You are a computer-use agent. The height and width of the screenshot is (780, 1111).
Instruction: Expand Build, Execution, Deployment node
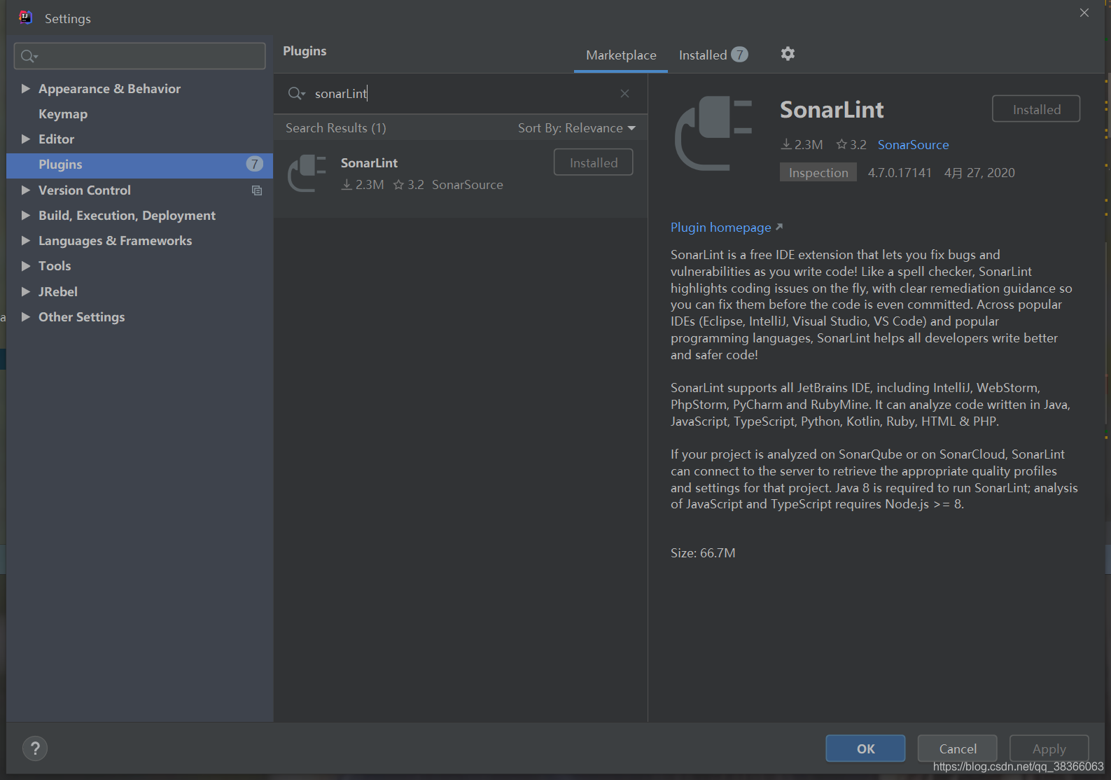click(26, 216)
